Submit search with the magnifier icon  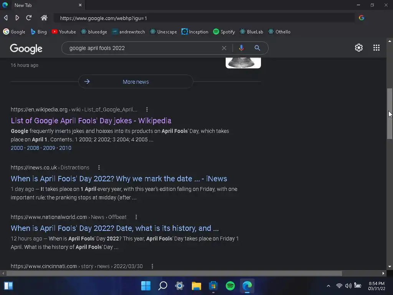pos(257,48)
